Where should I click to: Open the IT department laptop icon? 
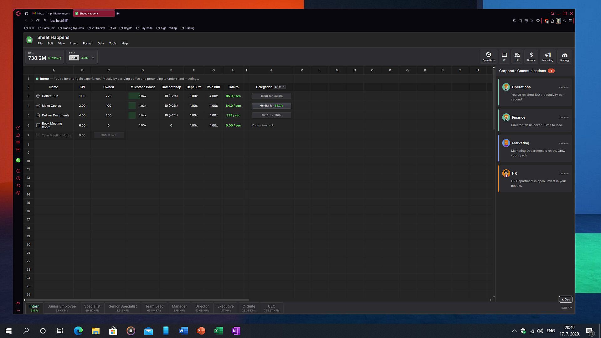(504, 56)
